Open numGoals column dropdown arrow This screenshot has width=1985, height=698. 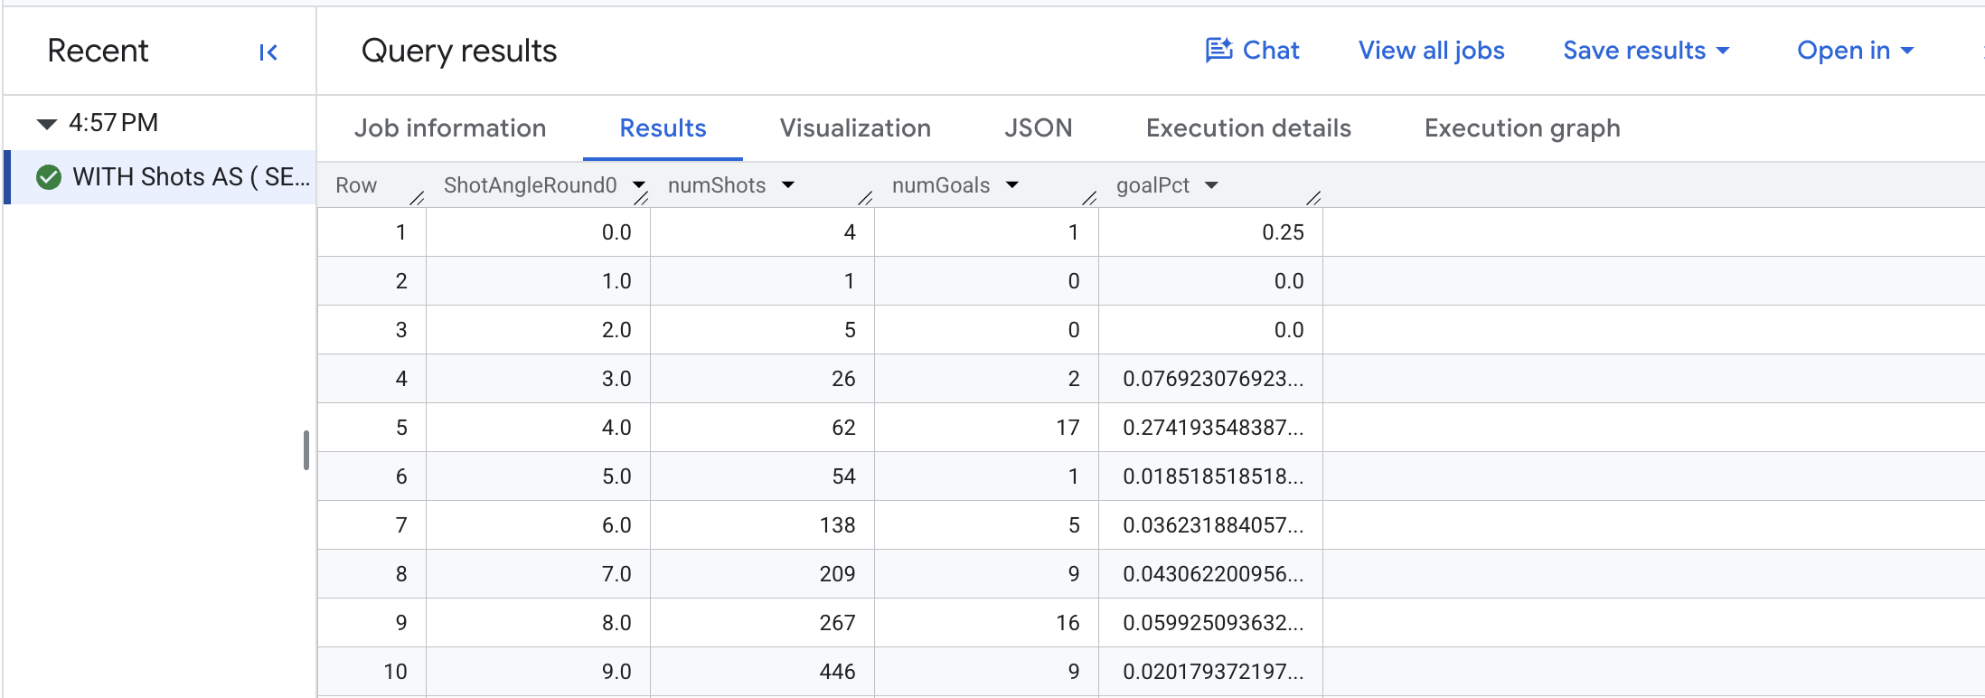click(x=1012, y=184)
